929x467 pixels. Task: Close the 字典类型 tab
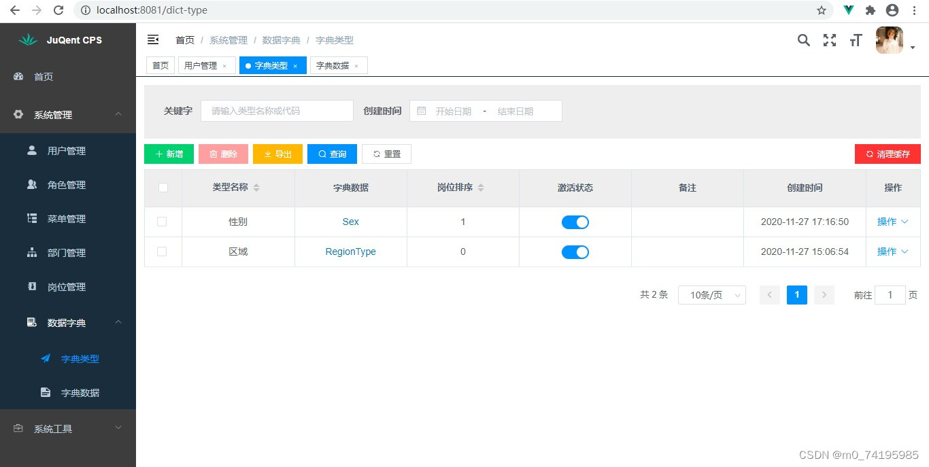coord(295,66)
